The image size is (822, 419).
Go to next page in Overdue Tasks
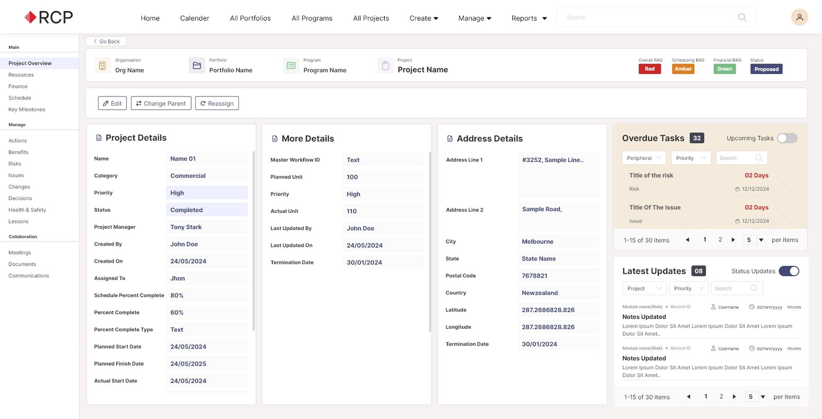(733, 240)
